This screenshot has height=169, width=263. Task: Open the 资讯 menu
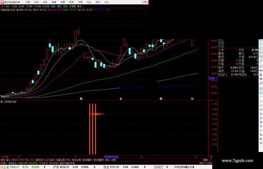tap(45, 2)
